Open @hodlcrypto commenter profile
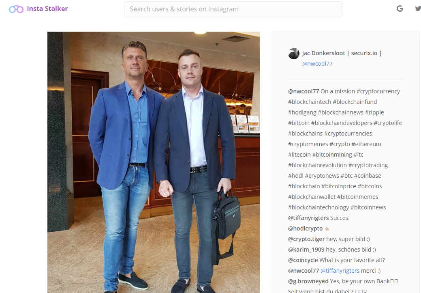 pyautogui.click(x=305, y=228)
